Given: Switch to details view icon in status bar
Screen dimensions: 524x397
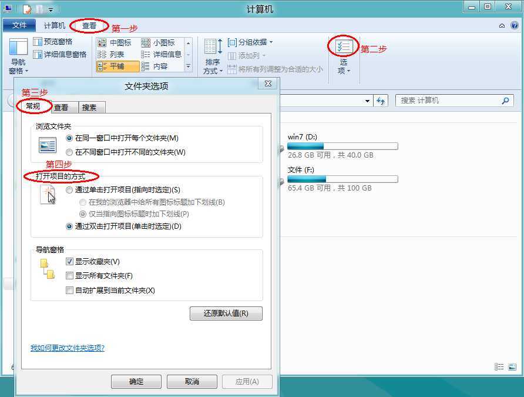Looking at the screenshot, I should click(x=499, y=367).
